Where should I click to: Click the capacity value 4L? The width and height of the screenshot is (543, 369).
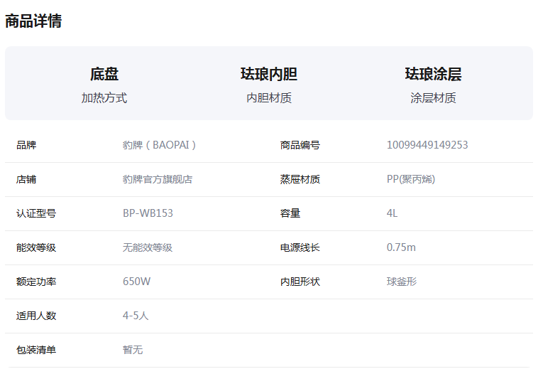click(392, 213)
